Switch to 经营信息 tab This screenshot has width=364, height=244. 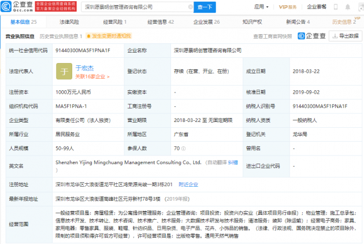tap(161, 22)
